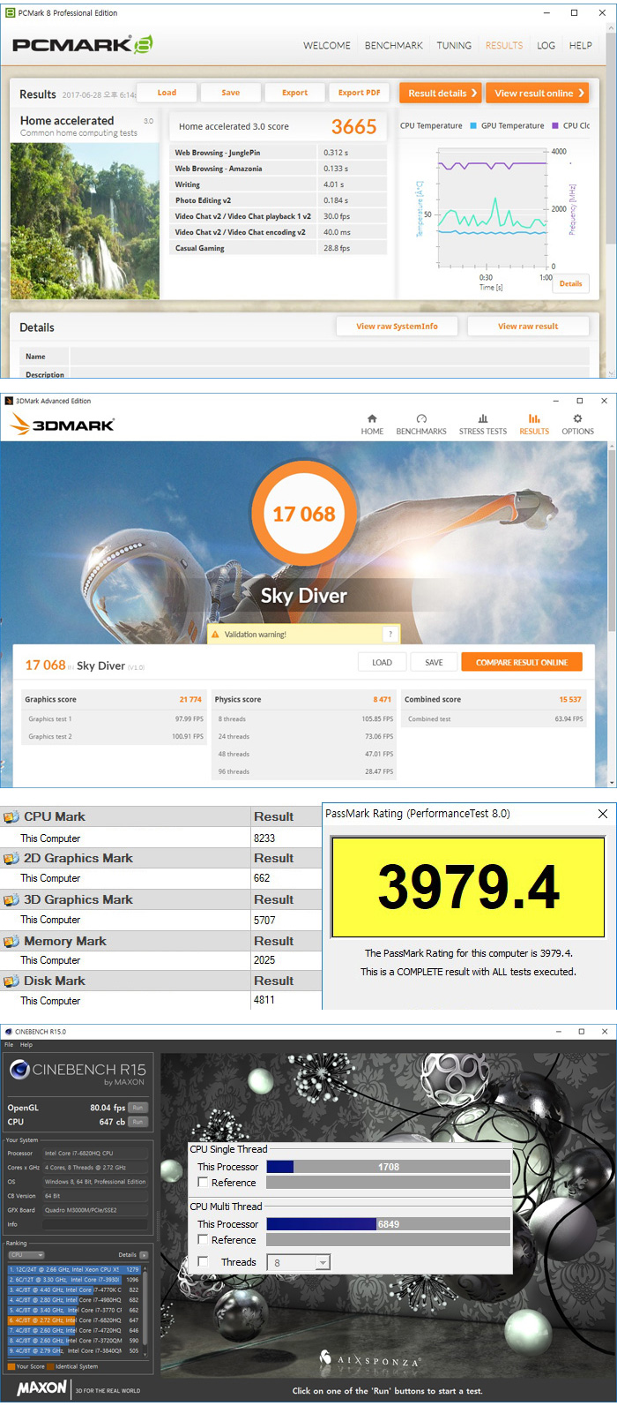
Task: Click the Disk Mark icon
Action: coord(11,981)
